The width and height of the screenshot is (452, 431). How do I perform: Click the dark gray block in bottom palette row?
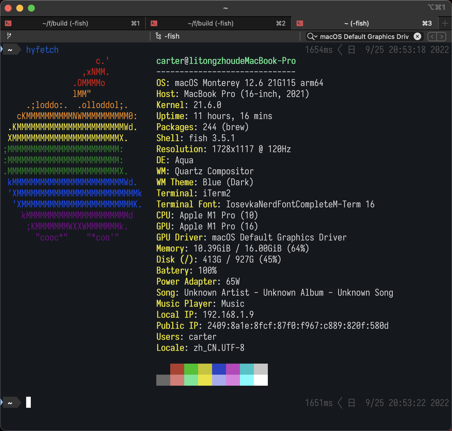click(x=163, y=380)
